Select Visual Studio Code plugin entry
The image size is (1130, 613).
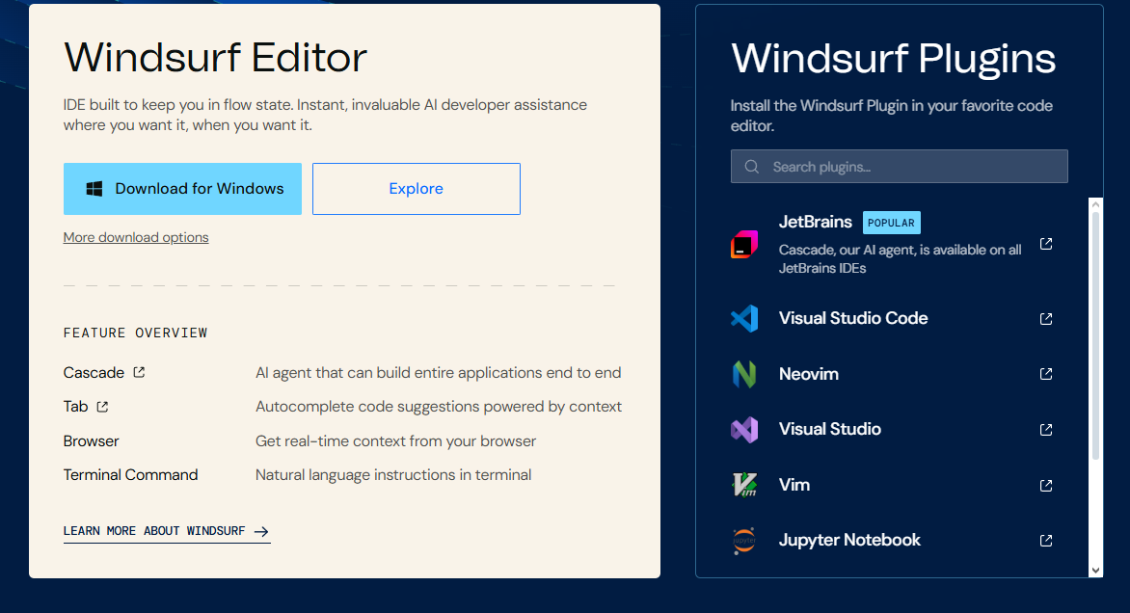point(853,318)
